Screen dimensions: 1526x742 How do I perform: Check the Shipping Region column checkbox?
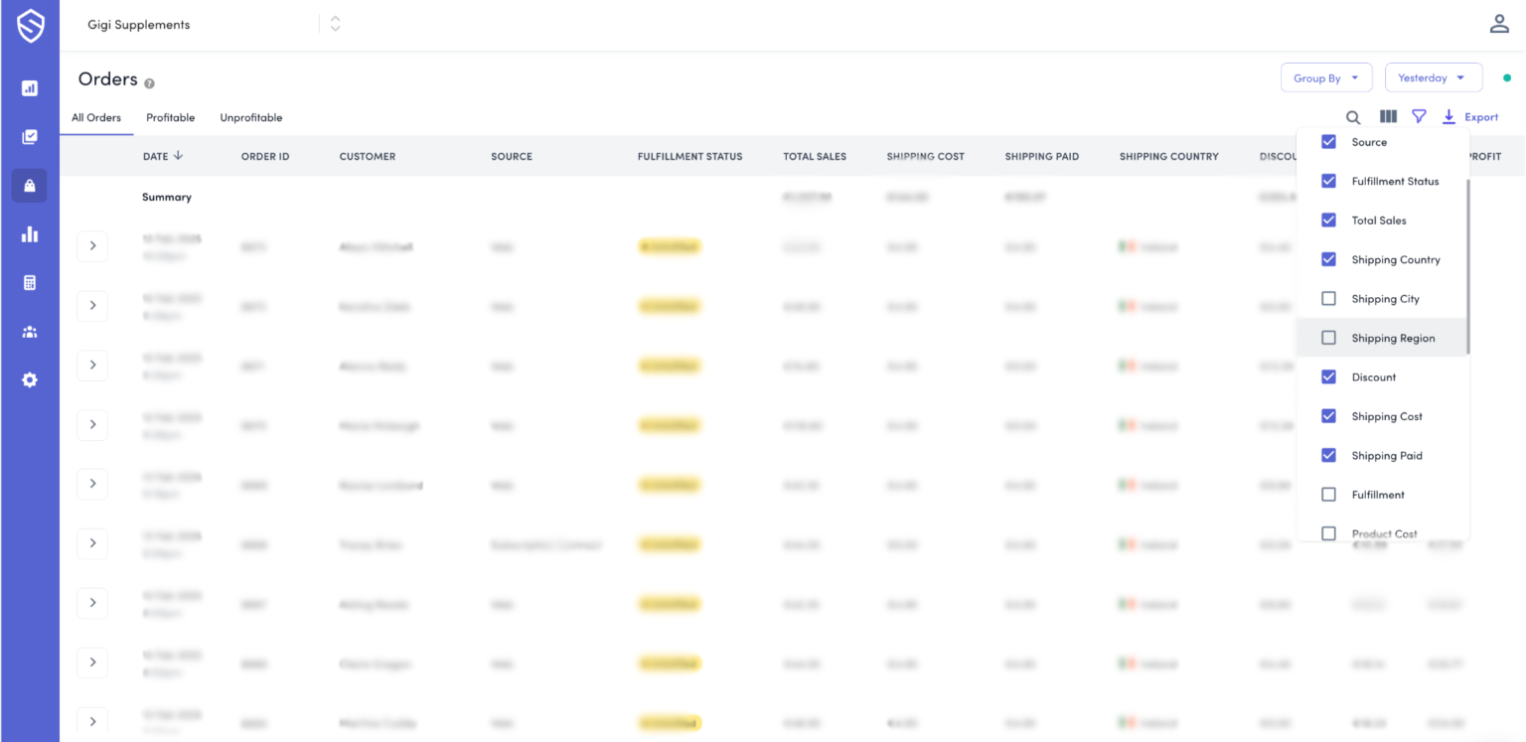pyautogui.click(x=1328, y=338)
